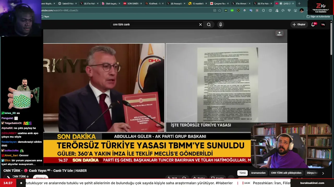Select the 'Aramanızdan' filter chip

pyautogui.click(x=258, y=173)
